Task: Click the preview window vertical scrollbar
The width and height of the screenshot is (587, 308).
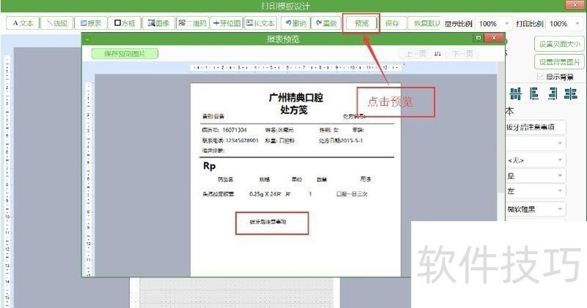Action: 501,127
